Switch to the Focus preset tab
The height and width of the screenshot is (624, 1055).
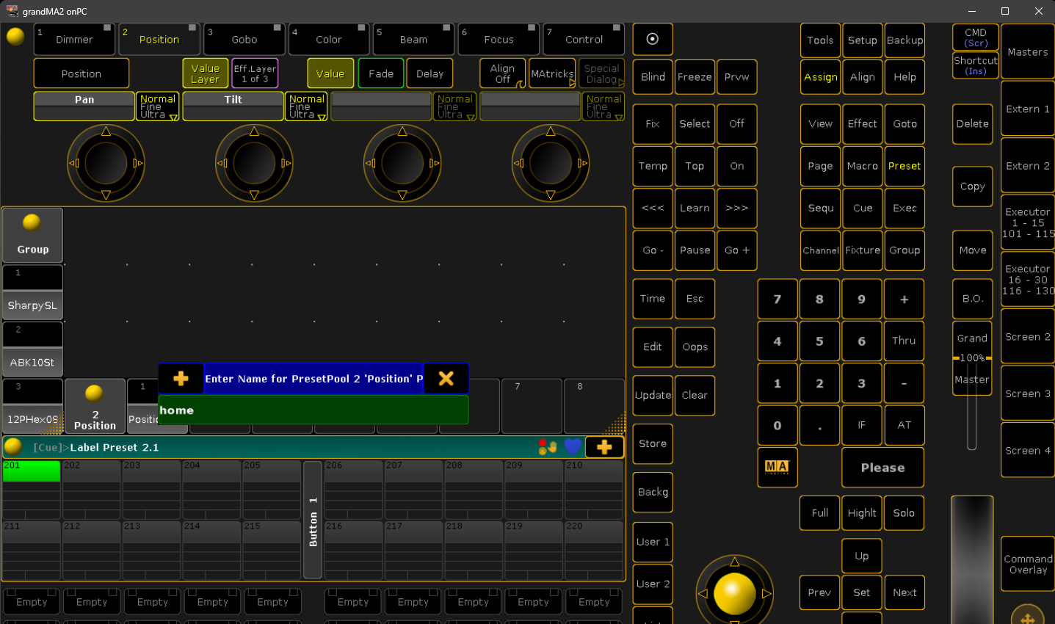click(499, 39)
